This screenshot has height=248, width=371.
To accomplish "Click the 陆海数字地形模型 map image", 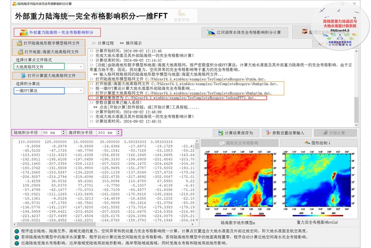I will (240, 180).
